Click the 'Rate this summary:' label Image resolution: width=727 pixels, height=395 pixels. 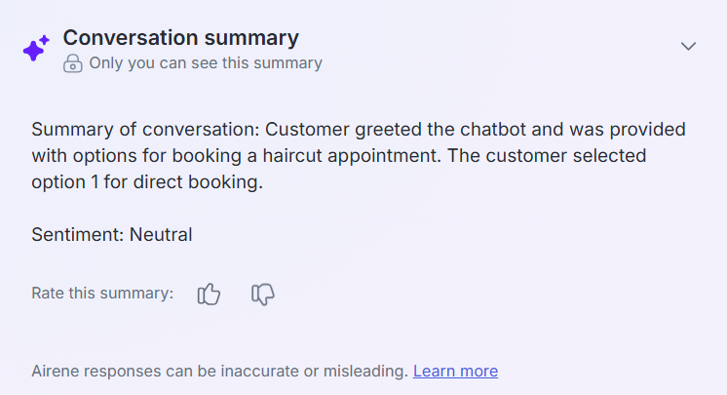[x=102, y=293]
